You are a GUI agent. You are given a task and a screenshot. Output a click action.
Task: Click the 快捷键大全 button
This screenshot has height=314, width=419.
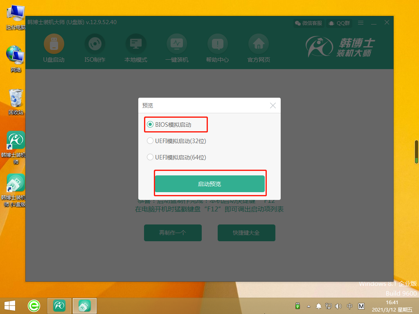[x=246, y=233]
